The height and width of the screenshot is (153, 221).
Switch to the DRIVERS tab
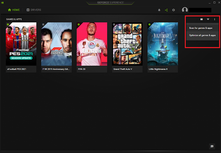point(34,10)
